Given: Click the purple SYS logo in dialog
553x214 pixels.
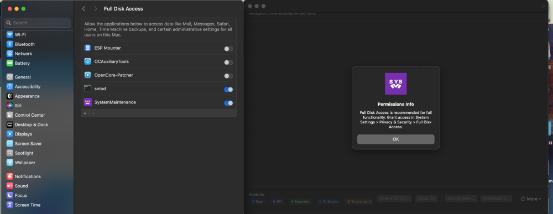Looking at the screenshot, I should [396, 84].
